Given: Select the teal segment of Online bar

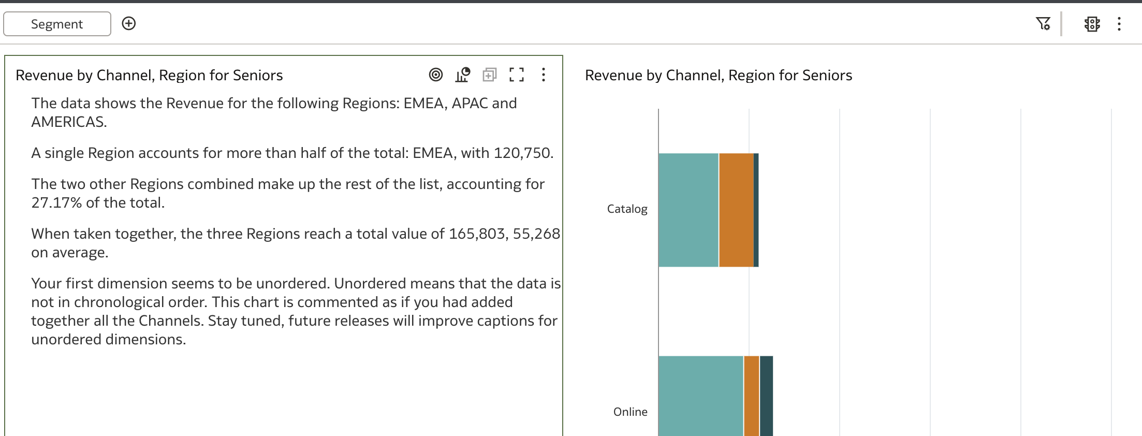Looking at the screenshot, I should [701, 396].
